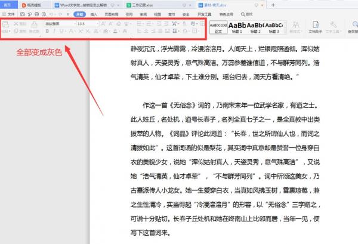This screenshot has width=358, height=244.
Task: Click the numbered list icon
Action: pyautogui.click(x=149, y=23)
